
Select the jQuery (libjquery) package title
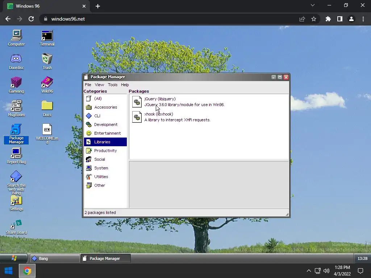pos(160,99)
